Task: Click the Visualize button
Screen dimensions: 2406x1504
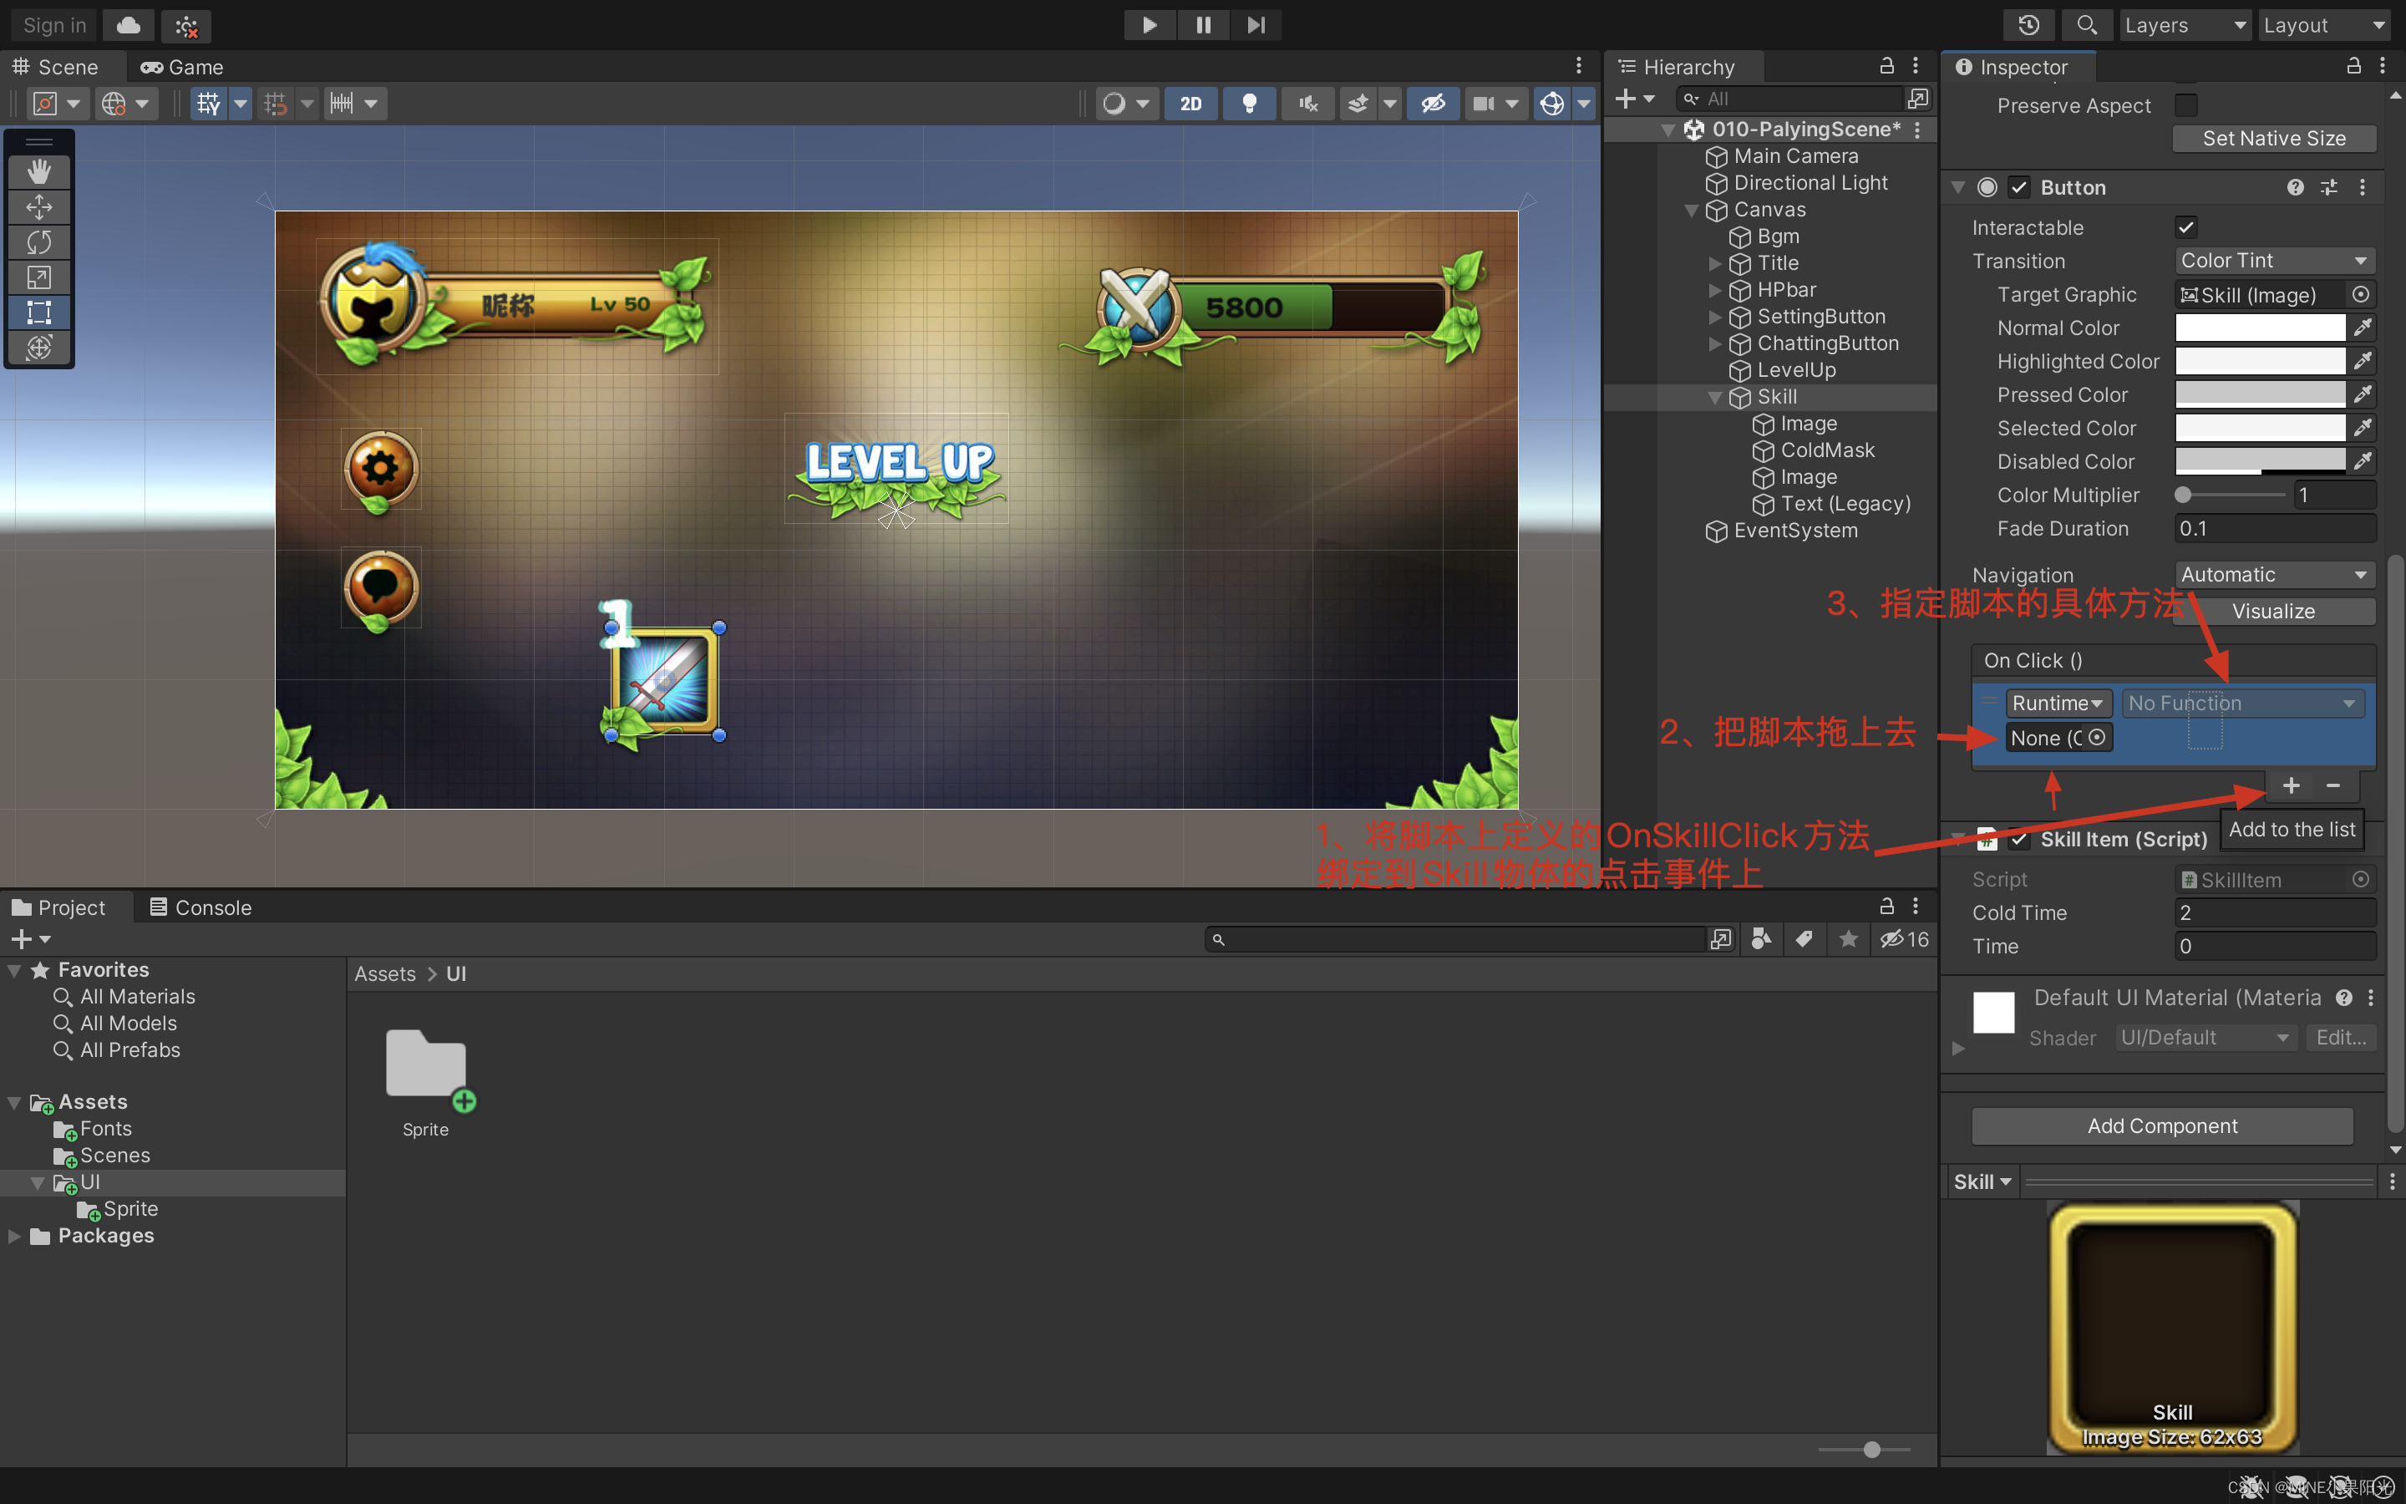Action: (2275, 611)
